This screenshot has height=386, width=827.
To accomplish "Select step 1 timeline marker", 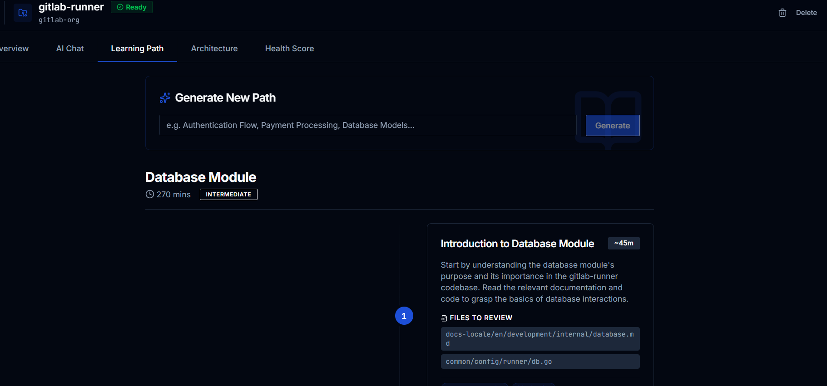I will point(404,316).
